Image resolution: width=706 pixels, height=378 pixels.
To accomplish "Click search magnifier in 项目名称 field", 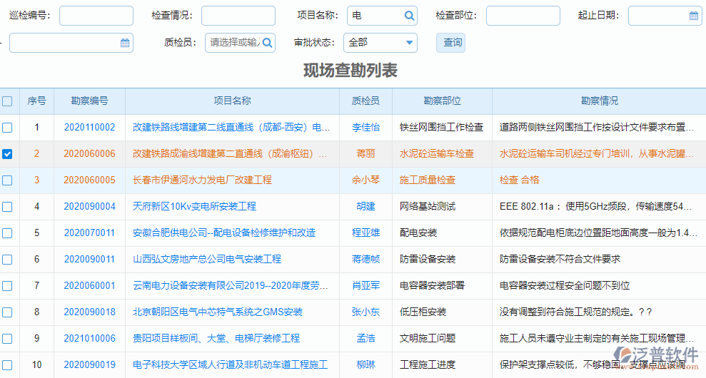I will point(409,16).
